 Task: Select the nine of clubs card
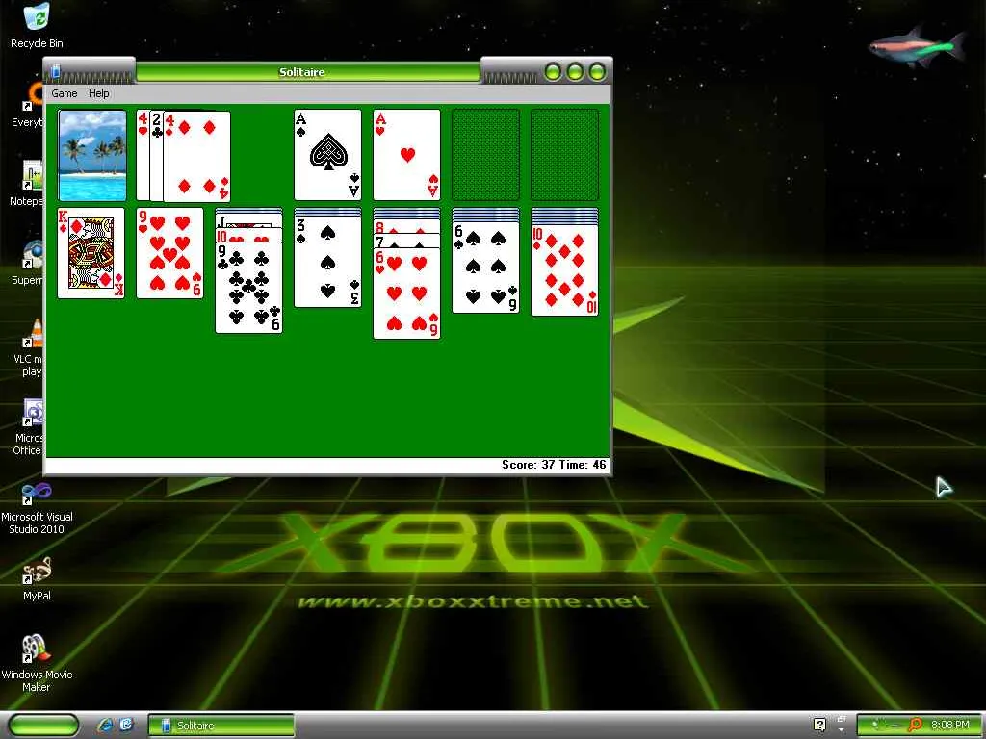tap(249, 288)
